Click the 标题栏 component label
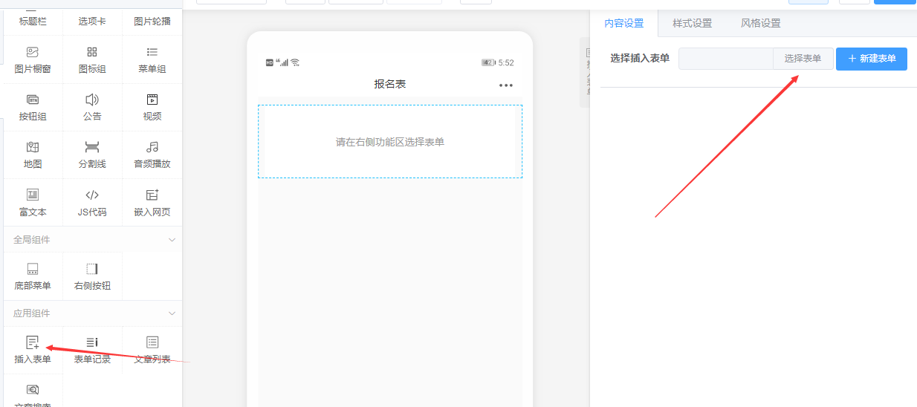Screen dimensions: 917x407 click(x=33, y=22)
